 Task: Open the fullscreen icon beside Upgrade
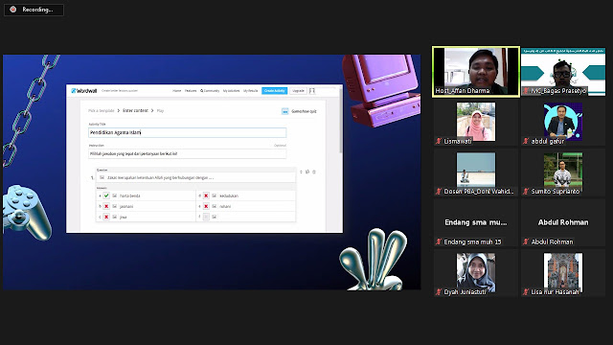(312, 91)
